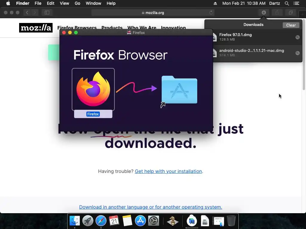Open Chess from the Dock
This screenshot has height=229, width=306.
click(172, 221)
